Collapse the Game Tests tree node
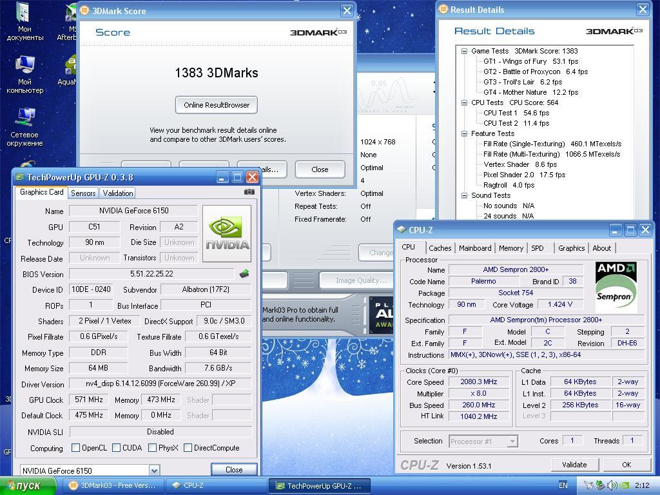The image size is (660, 495). click(464, 52)
